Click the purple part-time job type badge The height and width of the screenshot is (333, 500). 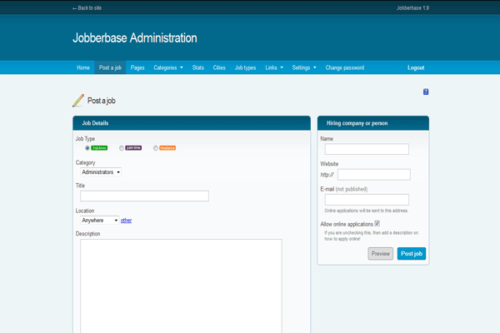(x=133, y=148)
